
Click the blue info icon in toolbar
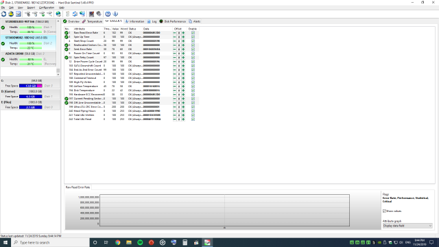click(115, 14)
